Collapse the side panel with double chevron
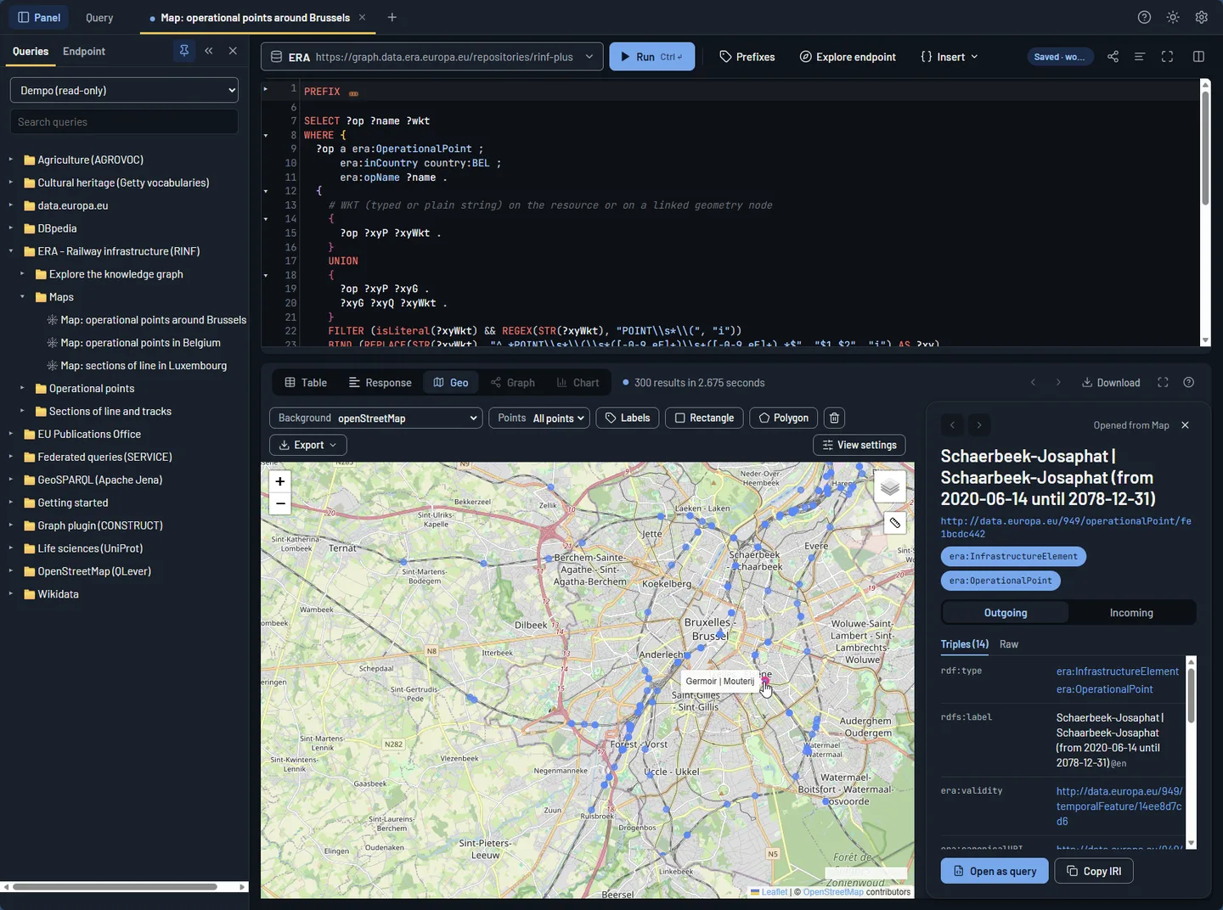Viewport: 1223px width, 910px height. pos(209,51)
